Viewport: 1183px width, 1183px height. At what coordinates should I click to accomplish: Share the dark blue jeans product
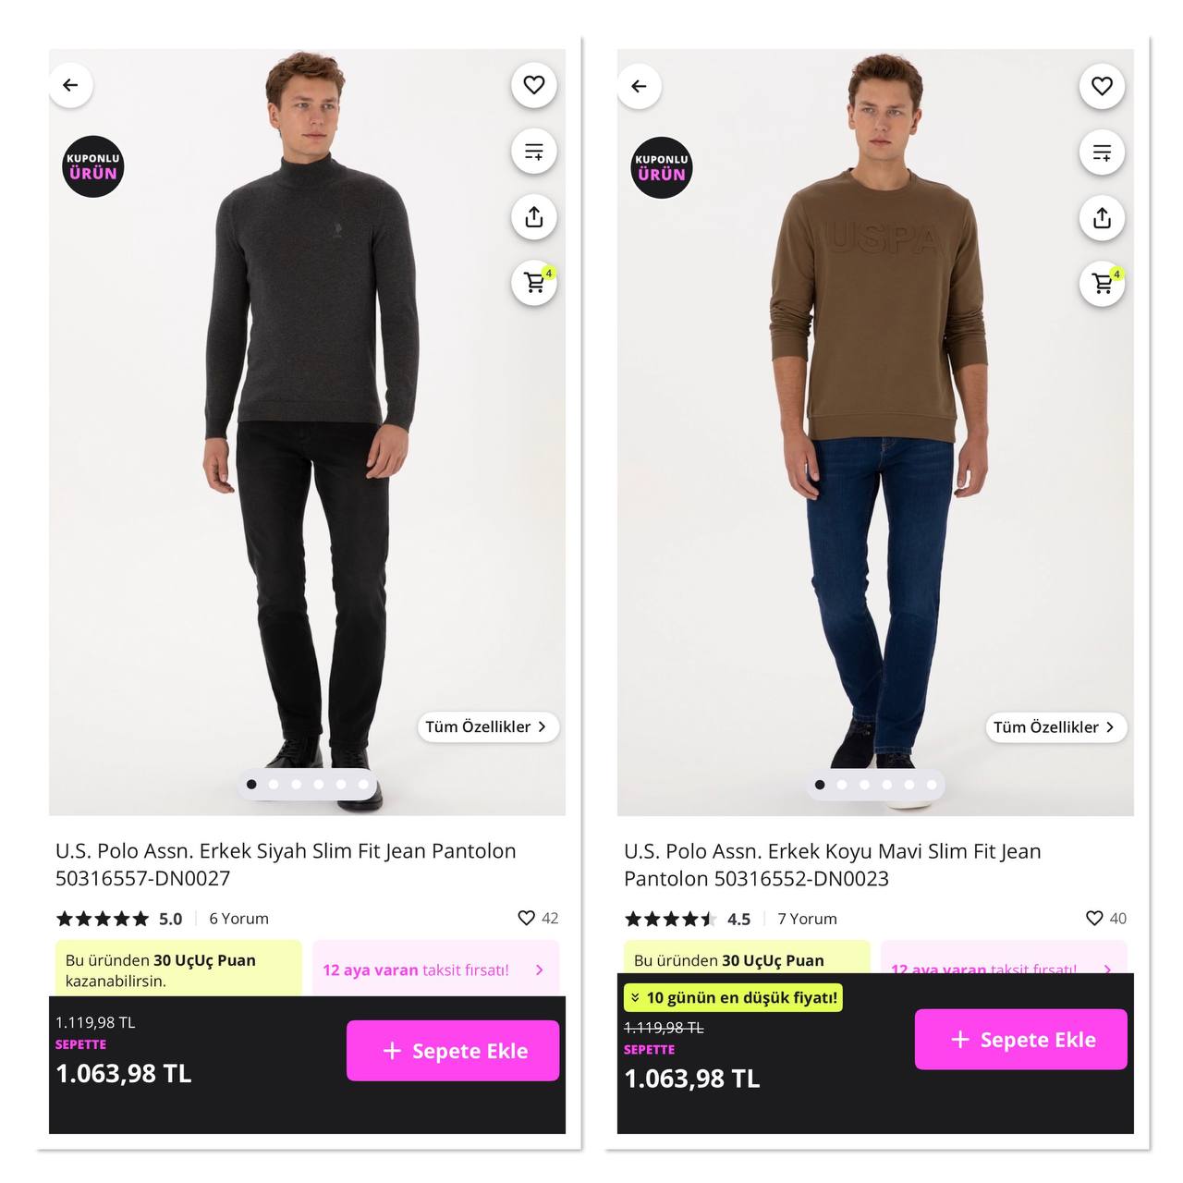pos(1103,218)
